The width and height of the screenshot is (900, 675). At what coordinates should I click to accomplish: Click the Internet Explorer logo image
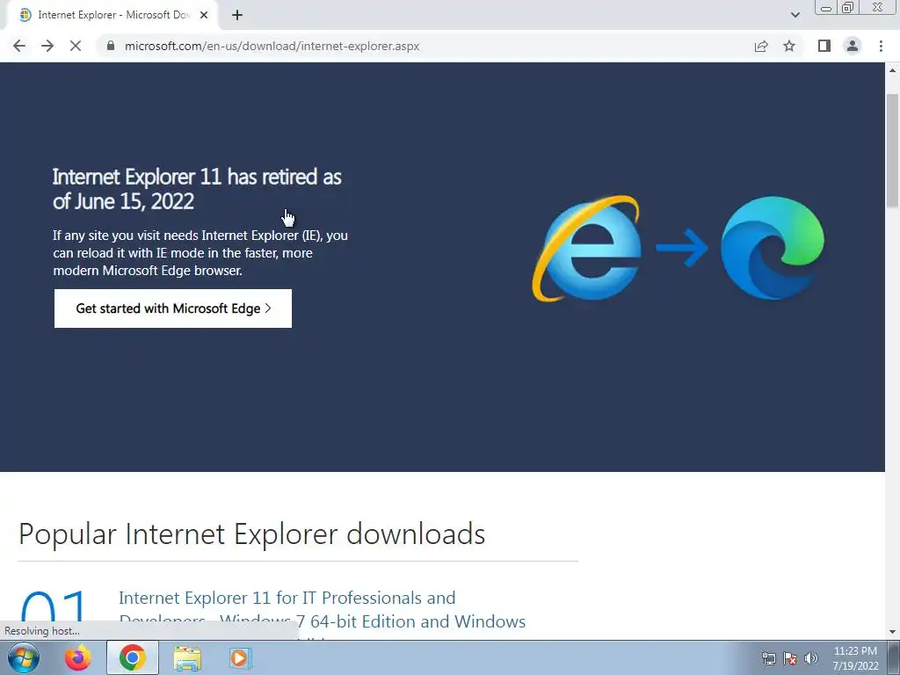click(586, 248)
